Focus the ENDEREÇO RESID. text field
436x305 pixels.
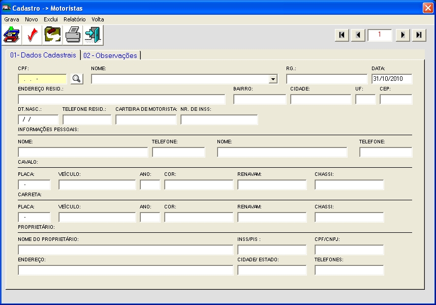click(x=121, y=99)
